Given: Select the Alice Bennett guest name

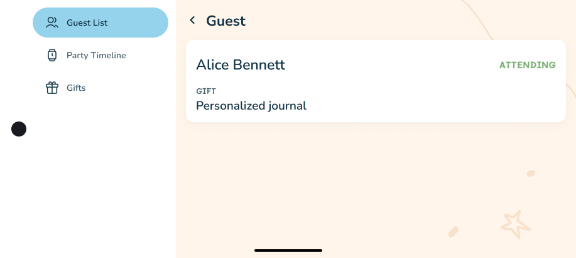Looking at the screenshot, I should point(241,64).
